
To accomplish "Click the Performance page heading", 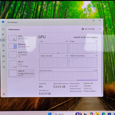I will coord(14,30).
